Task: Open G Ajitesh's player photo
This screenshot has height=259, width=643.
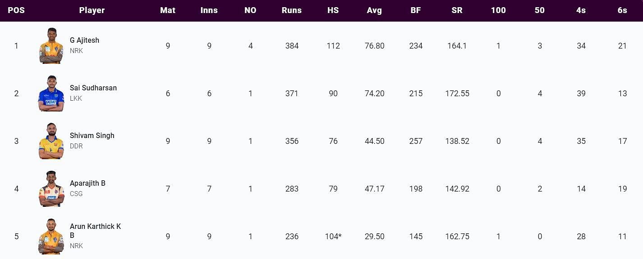Action: point(51,46)
